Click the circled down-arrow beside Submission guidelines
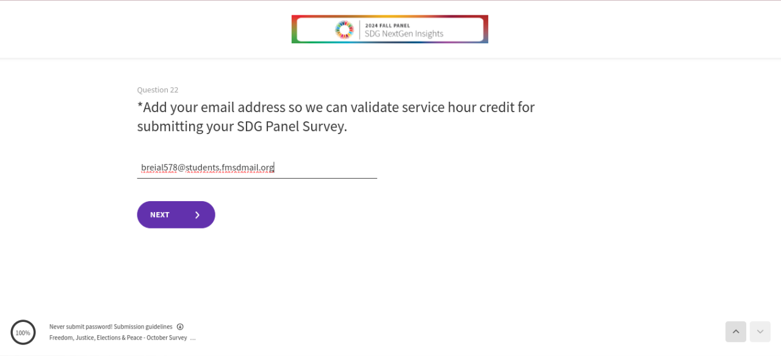Image resolution: width=781 pixels, height=356 pixels. click(180, 327)
